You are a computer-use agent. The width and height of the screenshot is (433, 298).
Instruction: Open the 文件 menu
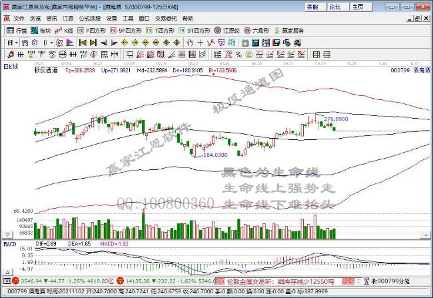[x=19, y=19]
